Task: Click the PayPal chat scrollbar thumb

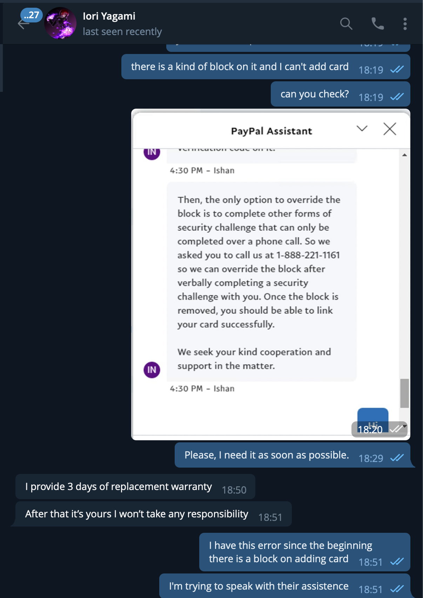Action: [404, 393]
